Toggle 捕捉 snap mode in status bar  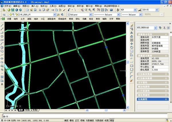point(67,120)
